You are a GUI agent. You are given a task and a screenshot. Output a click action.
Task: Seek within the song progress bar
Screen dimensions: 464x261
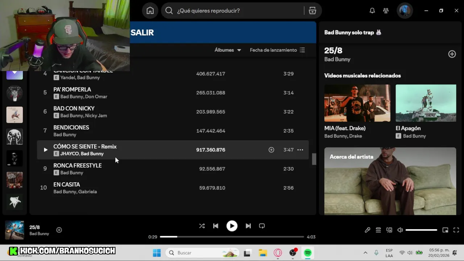(232, 237)
